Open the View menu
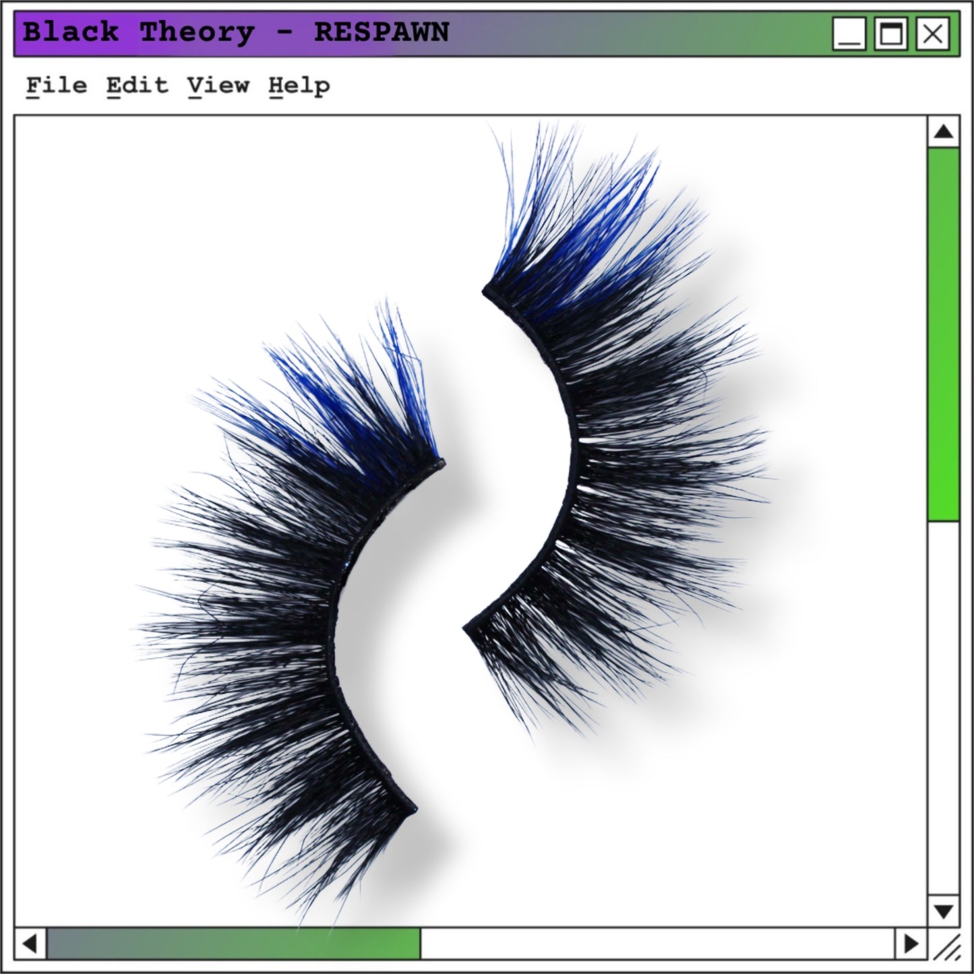 click(218, 86)
